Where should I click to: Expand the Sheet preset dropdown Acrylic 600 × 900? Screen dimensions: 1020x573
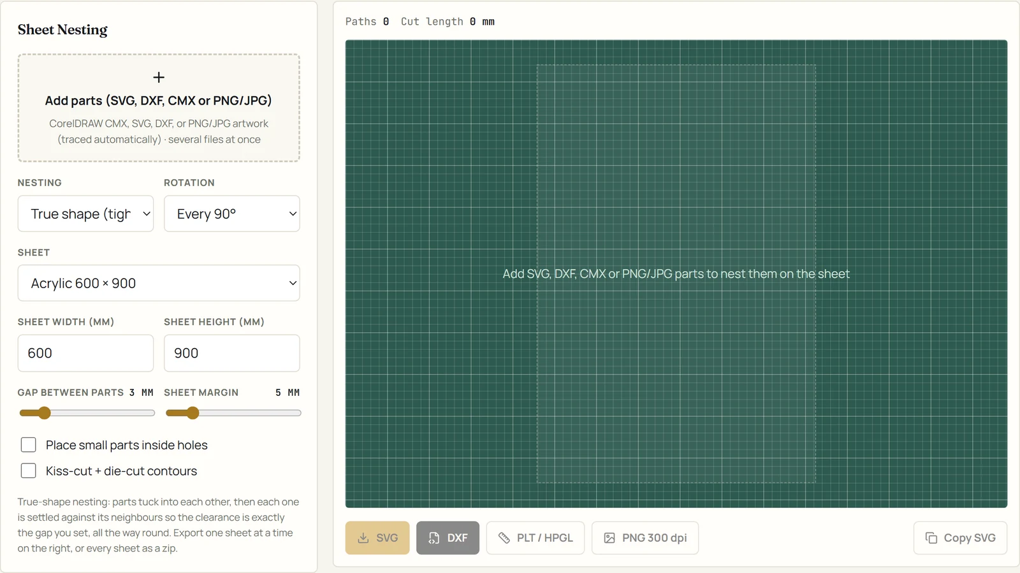coord(159,283)
